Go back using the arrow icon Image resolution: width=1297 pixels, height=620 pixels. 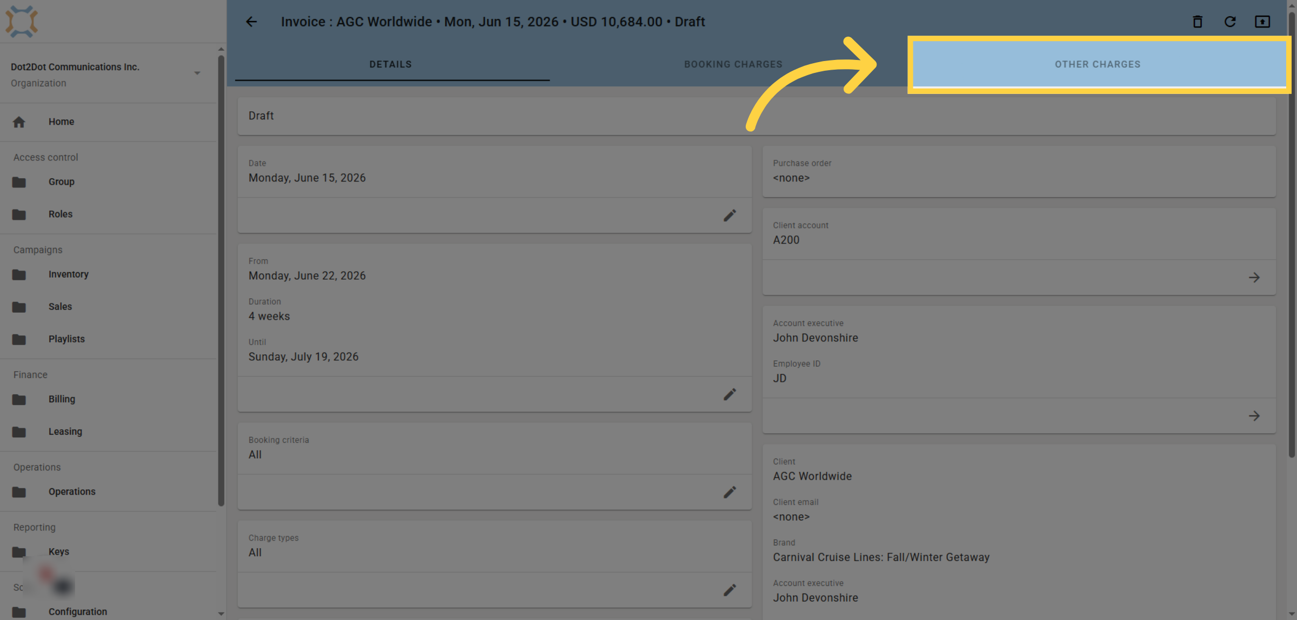click(251, 22)
